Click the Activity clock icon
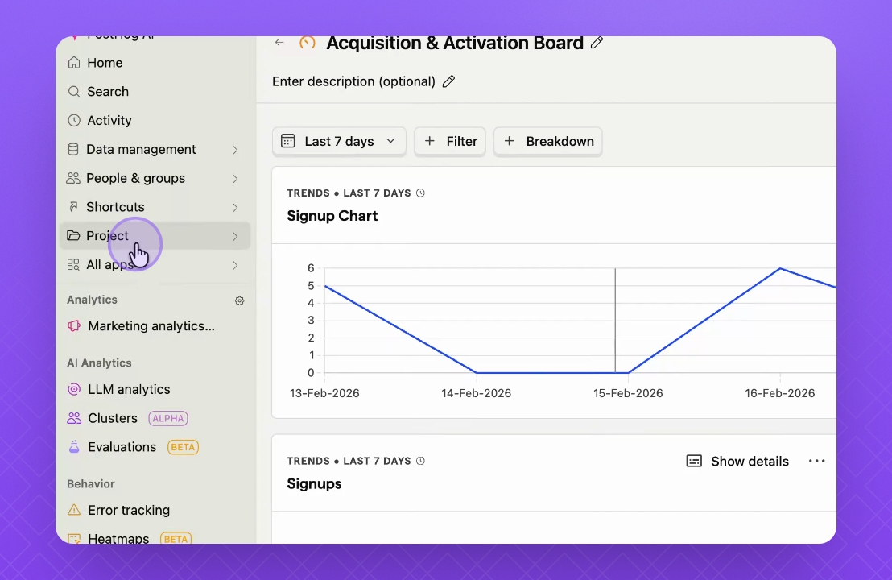Viewport: 892px width, 580px height. click(x=74, y=120)
